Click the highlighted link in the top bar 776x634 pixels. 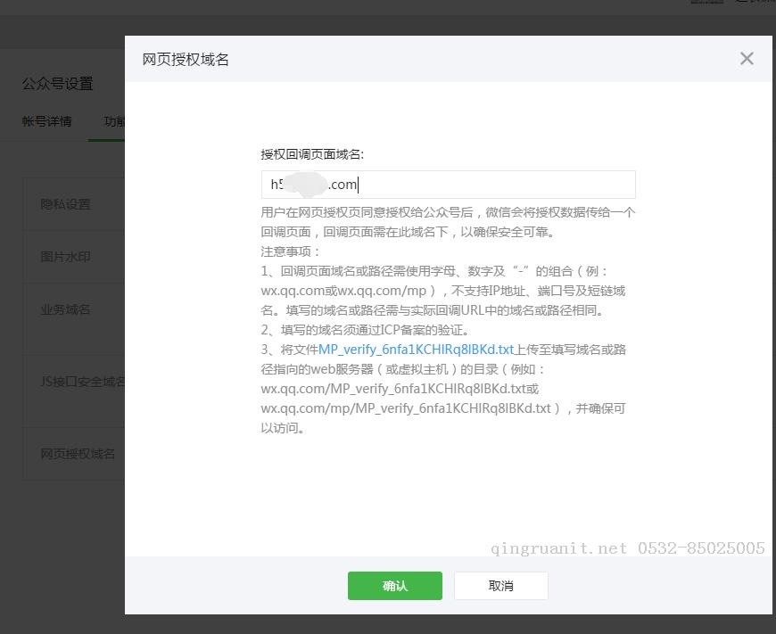tap(706, 3)
